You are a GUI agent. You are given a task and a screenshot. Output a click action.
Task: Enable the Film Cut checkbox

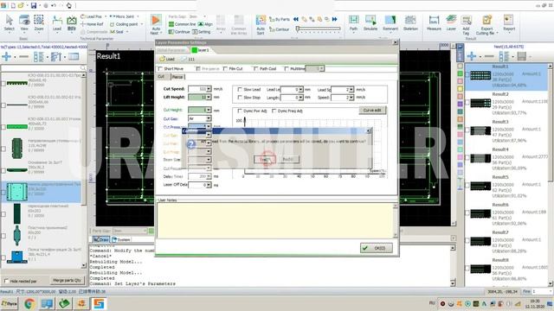[225, 69]
